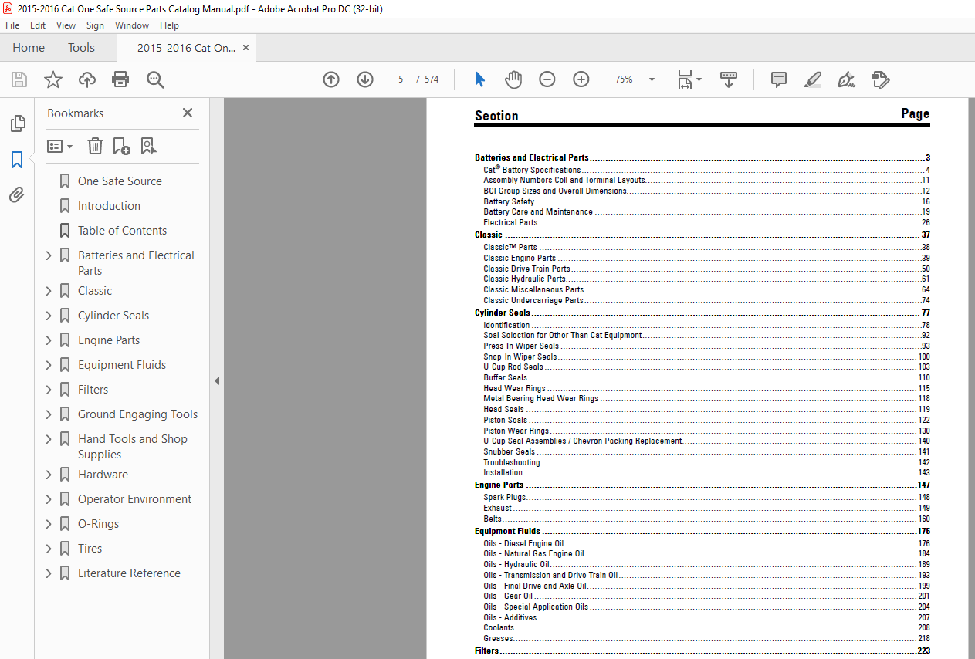
Task: Expand the Equipment Fluids bookmark
Action: click(x=49, y=365)
